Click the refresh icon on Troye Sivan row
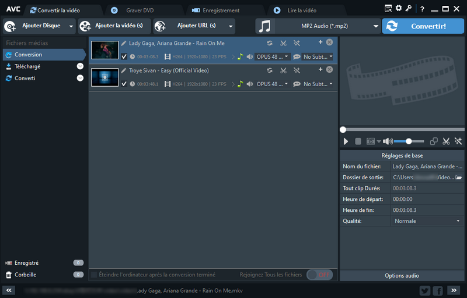The image size is (467, 298). click(270, 70)
